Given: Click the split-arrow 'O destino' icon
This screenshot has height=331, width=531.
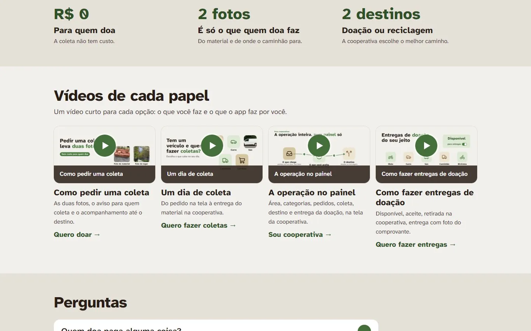Looking at the screenshot, I should tap(349, 154).
